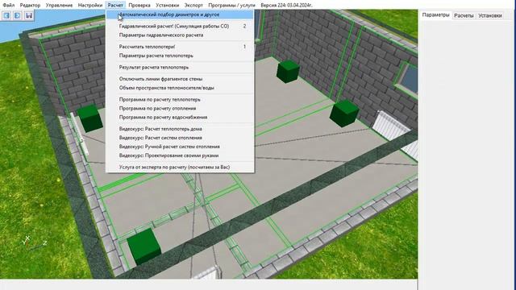
Task: Open Видеокурс: Расчет теплопотерь дома
Action: point(180,129)
